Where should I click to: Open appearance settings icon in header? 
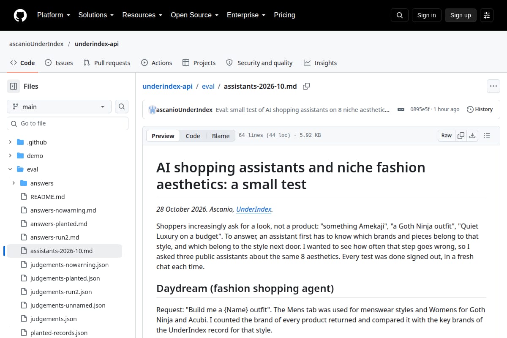[x=487, y=15]
